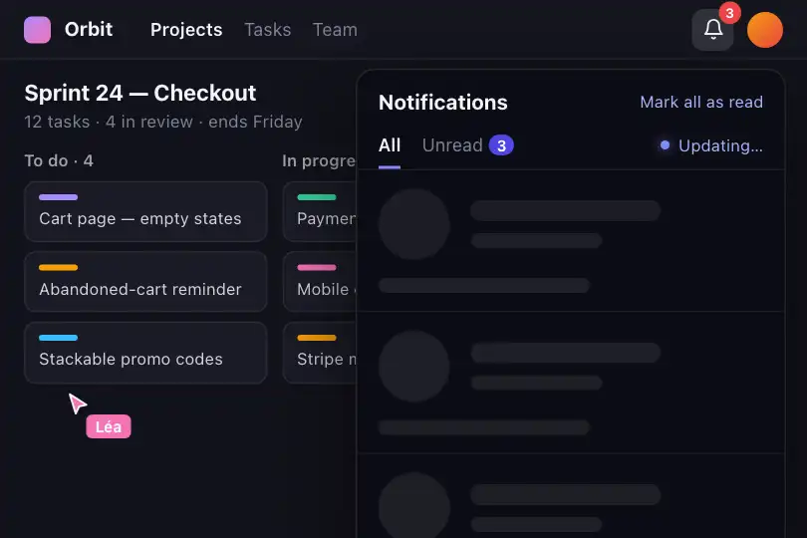Open the Stripe card in In progress
807x538 pixels.
click(x=320, y=353)
